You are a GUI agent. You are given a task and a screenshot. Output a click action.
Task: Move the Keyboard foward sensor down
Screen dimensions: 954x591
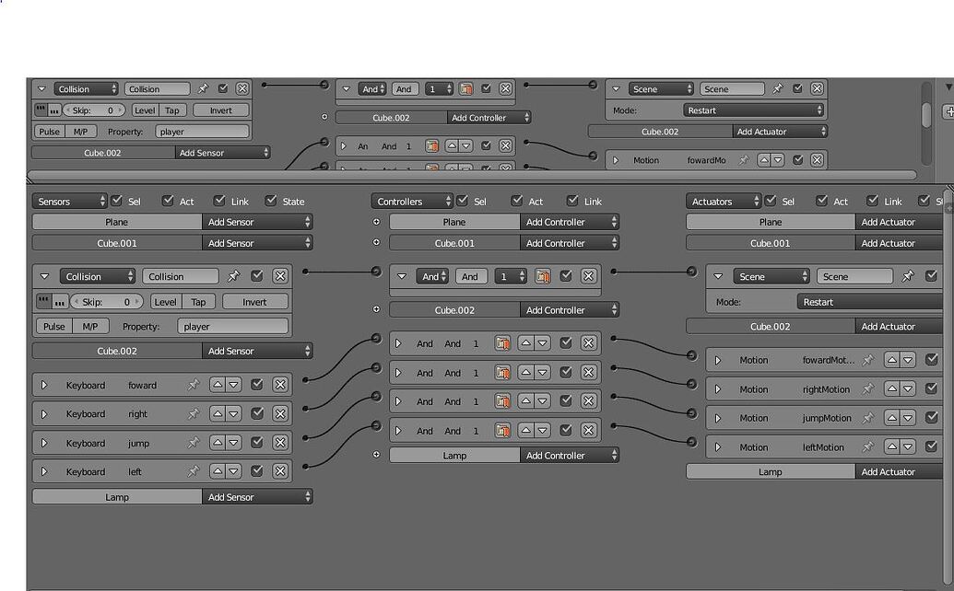233,385
